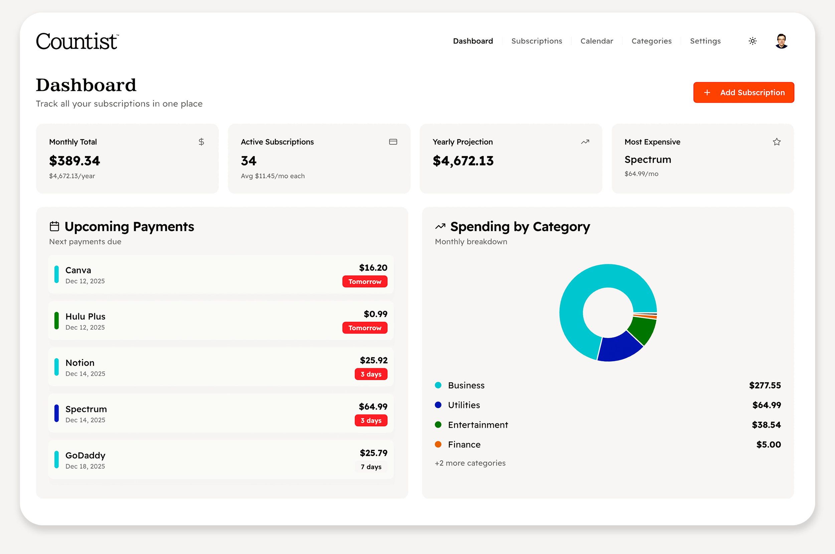
Task: Open the Settings page from navigation
Action: [x=705, y=41]
